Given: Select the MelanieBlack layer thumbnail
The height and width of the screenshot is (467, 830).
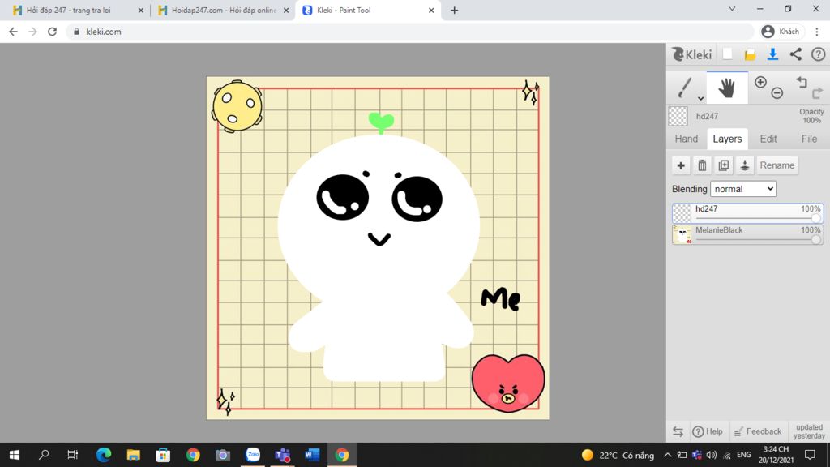Looking at the screenshot, I should [682, 234].
